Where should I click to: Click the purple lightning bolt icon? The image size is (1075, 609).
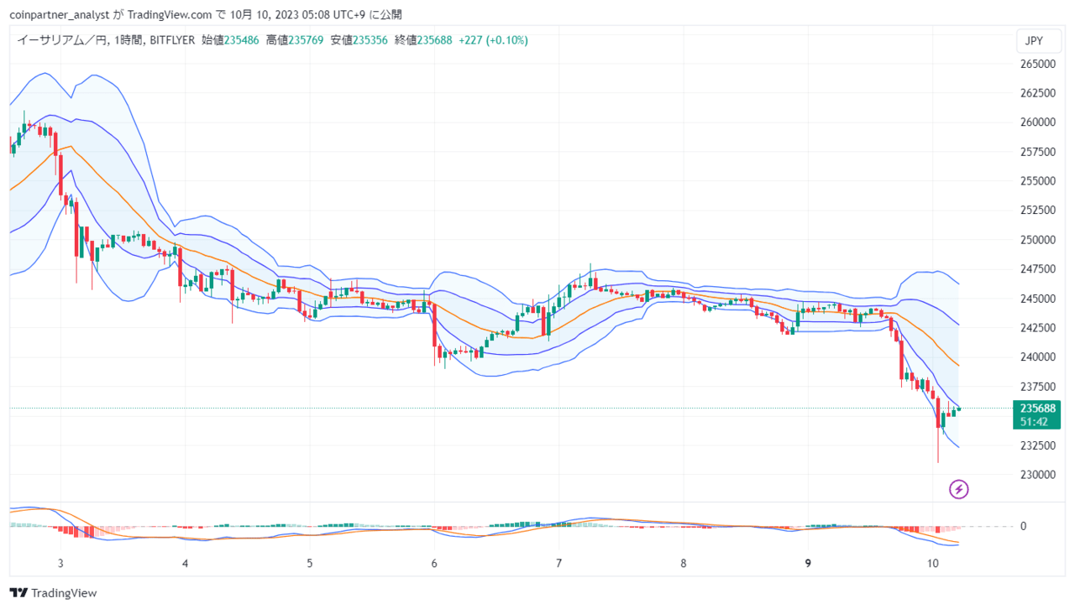[959, 489]
